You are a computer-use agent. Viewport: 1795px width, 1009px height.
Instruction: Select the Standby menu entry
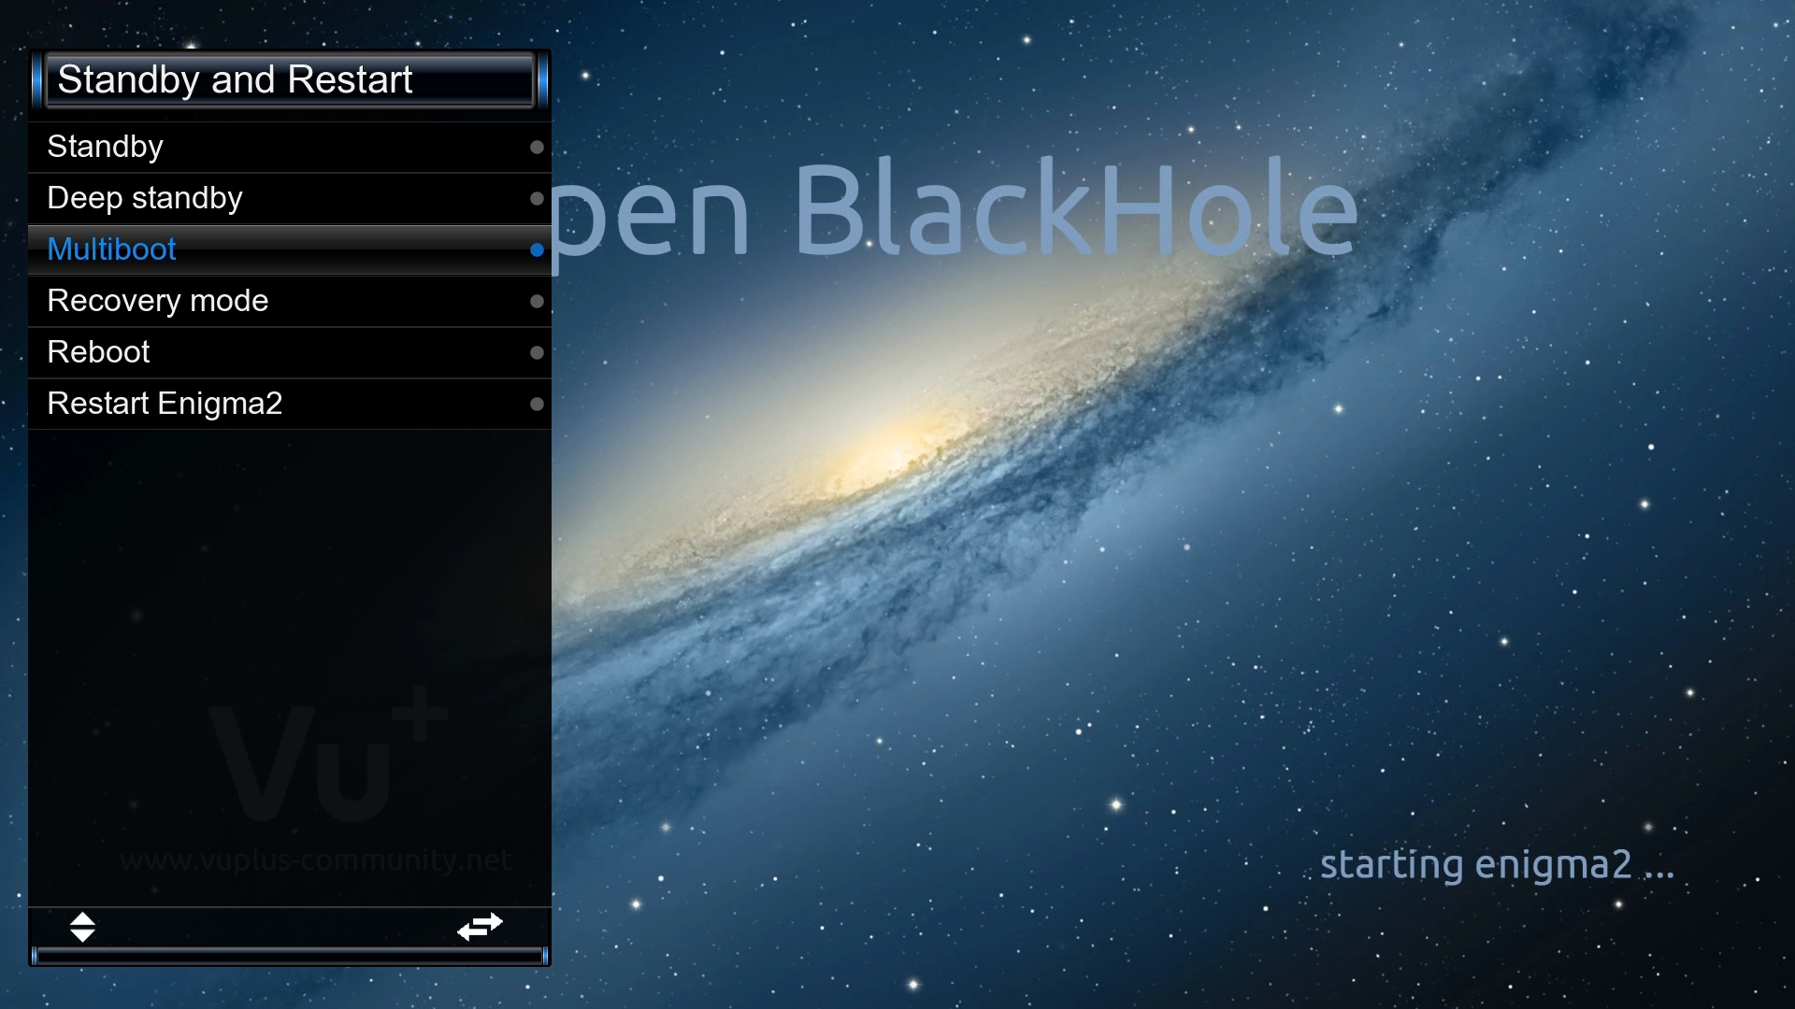(105, 147)
